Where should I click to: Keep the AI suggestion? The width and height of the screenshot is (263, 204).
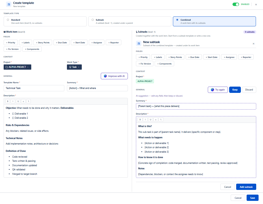pos(235,90)
